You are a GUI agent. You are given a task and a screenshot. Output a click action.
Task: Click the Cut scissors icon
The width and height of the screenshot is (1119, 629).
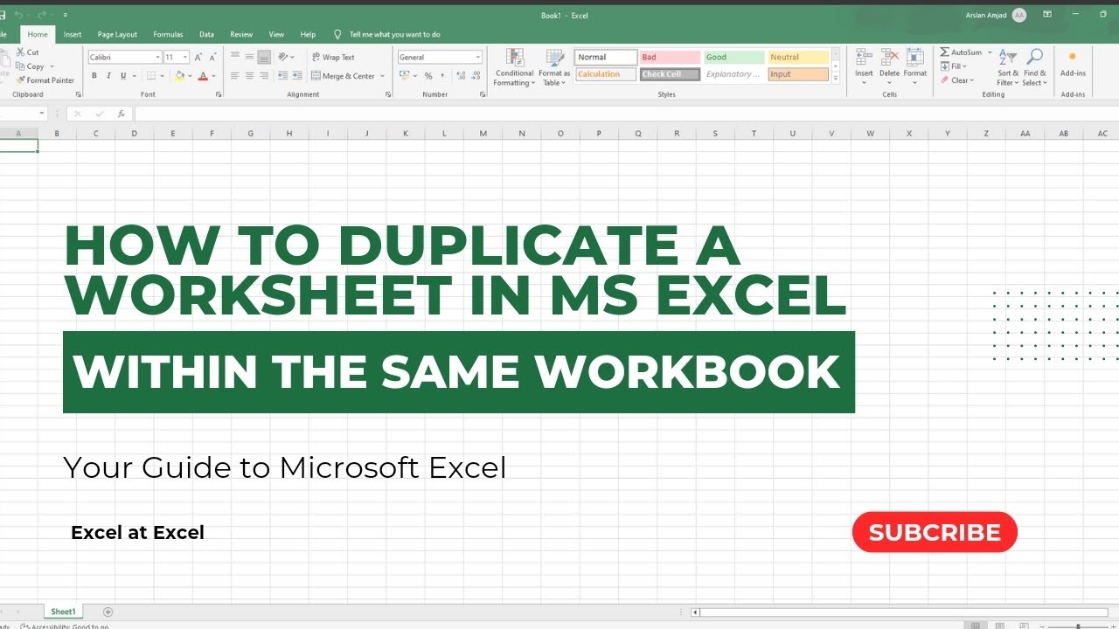(20, 52)
